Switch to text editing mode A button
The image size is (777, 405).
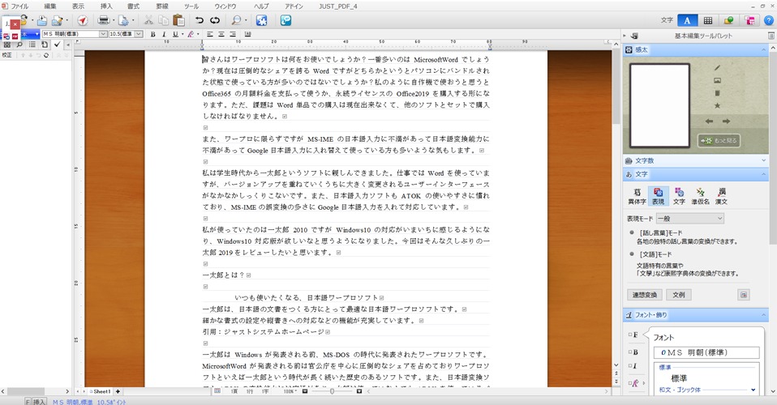tap(687, 20)
